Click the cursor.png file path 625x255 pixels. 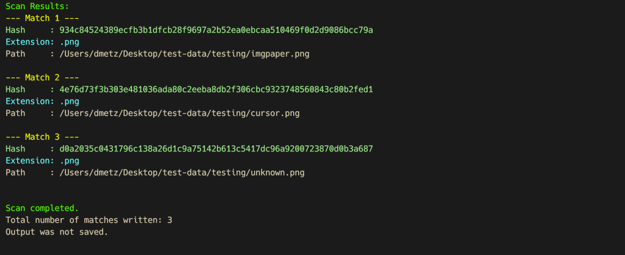(179, 113)
